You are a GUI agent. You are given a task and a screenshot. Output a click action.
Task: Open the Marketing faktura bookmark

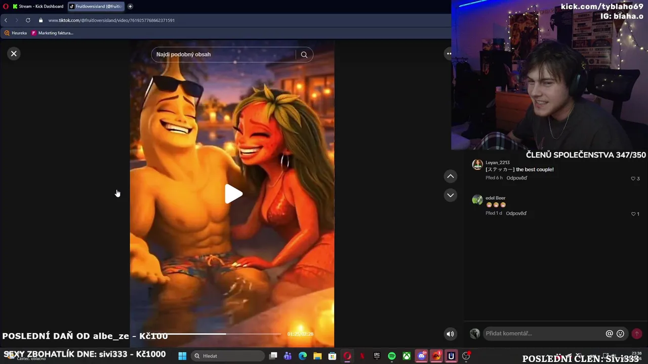click(x=52, y=33)
